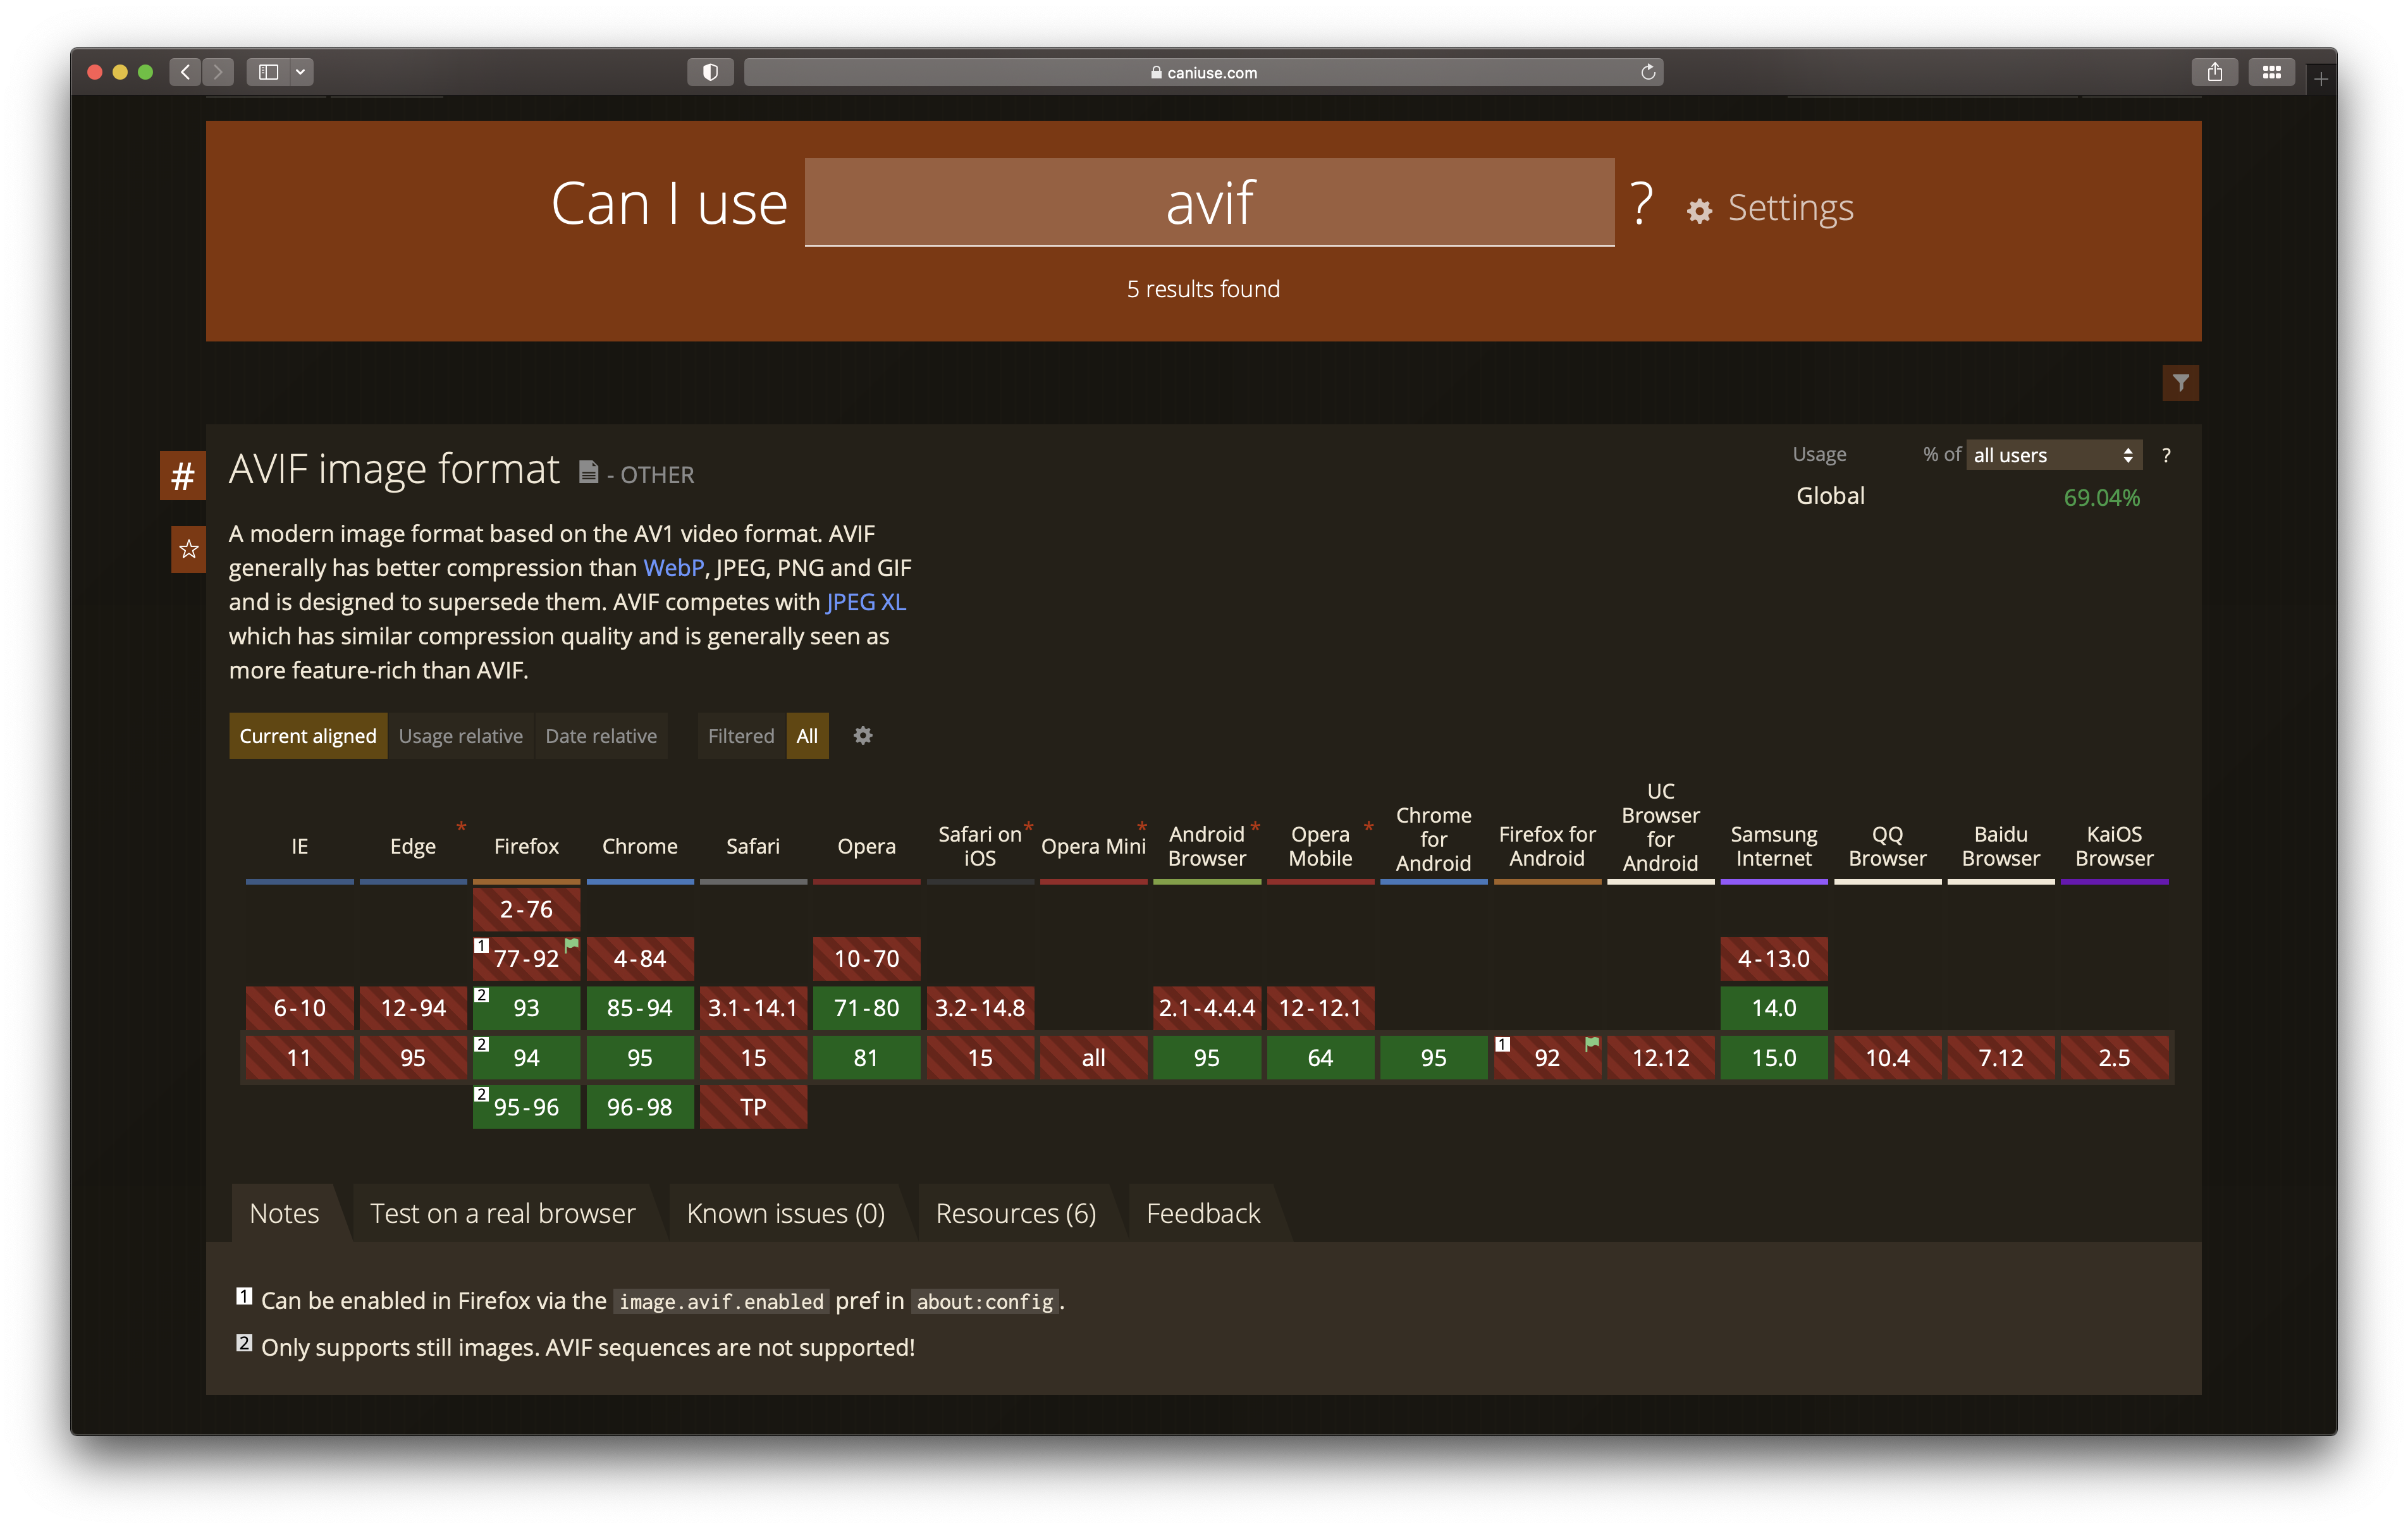Click the avif search input field
The image size is (2408, 1529).
(1209, 203)
